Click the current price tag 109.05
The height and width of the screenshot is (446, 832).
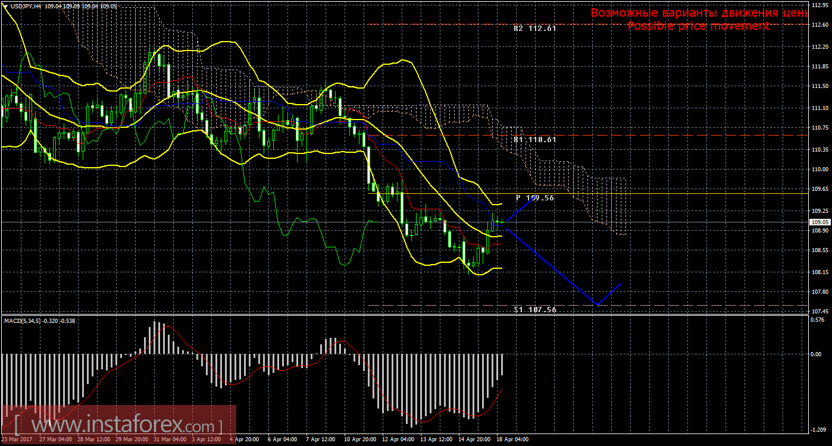(x=818, y=222)
